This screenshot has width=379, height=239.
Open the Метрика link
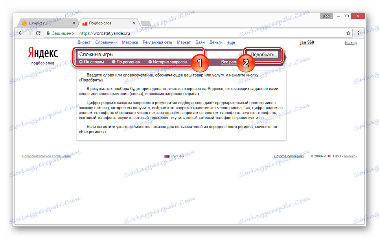tap(130, 42)
